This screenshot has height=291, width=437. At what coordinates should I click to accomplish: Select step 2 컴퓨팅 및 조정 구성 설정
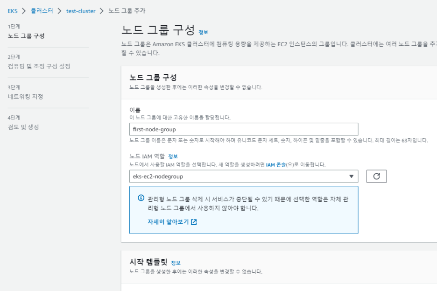[39, 66]
